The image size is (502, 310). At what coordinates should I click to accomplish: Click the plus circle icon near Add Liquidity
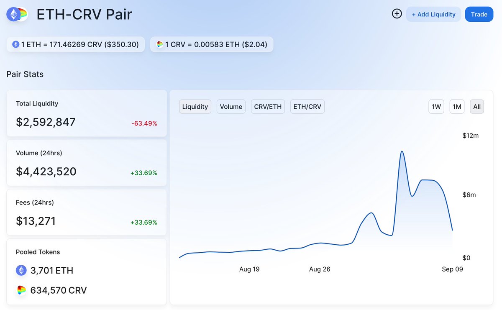pyautogui.click(x=397, y=14)
